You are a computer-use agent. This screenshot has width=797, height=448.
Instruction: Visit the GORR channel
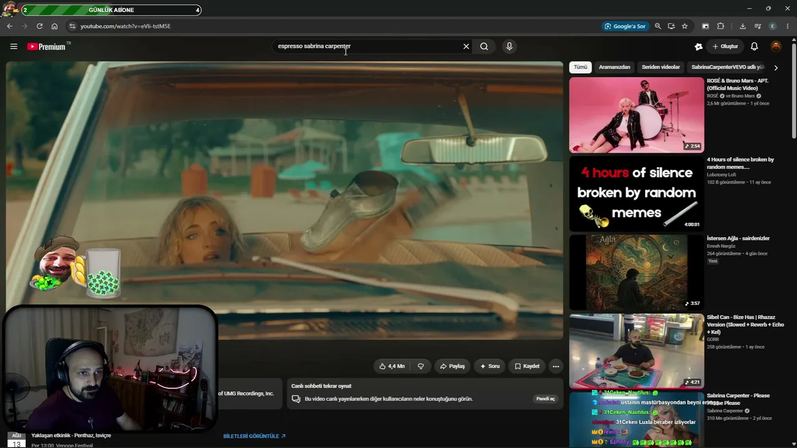click(x=713, y=340)
